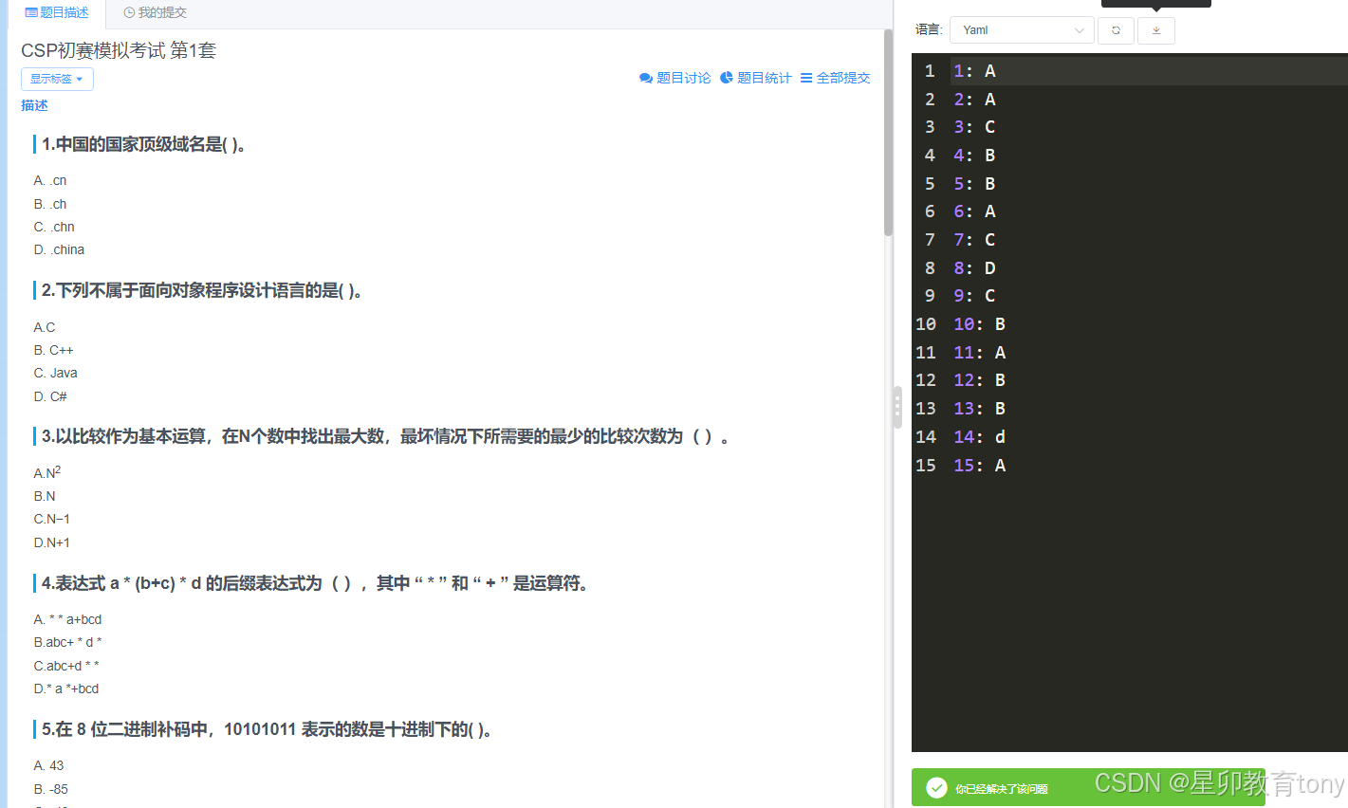
Task: Click the problem panel vertical scrollbar
Action: [x=888, y=133]
